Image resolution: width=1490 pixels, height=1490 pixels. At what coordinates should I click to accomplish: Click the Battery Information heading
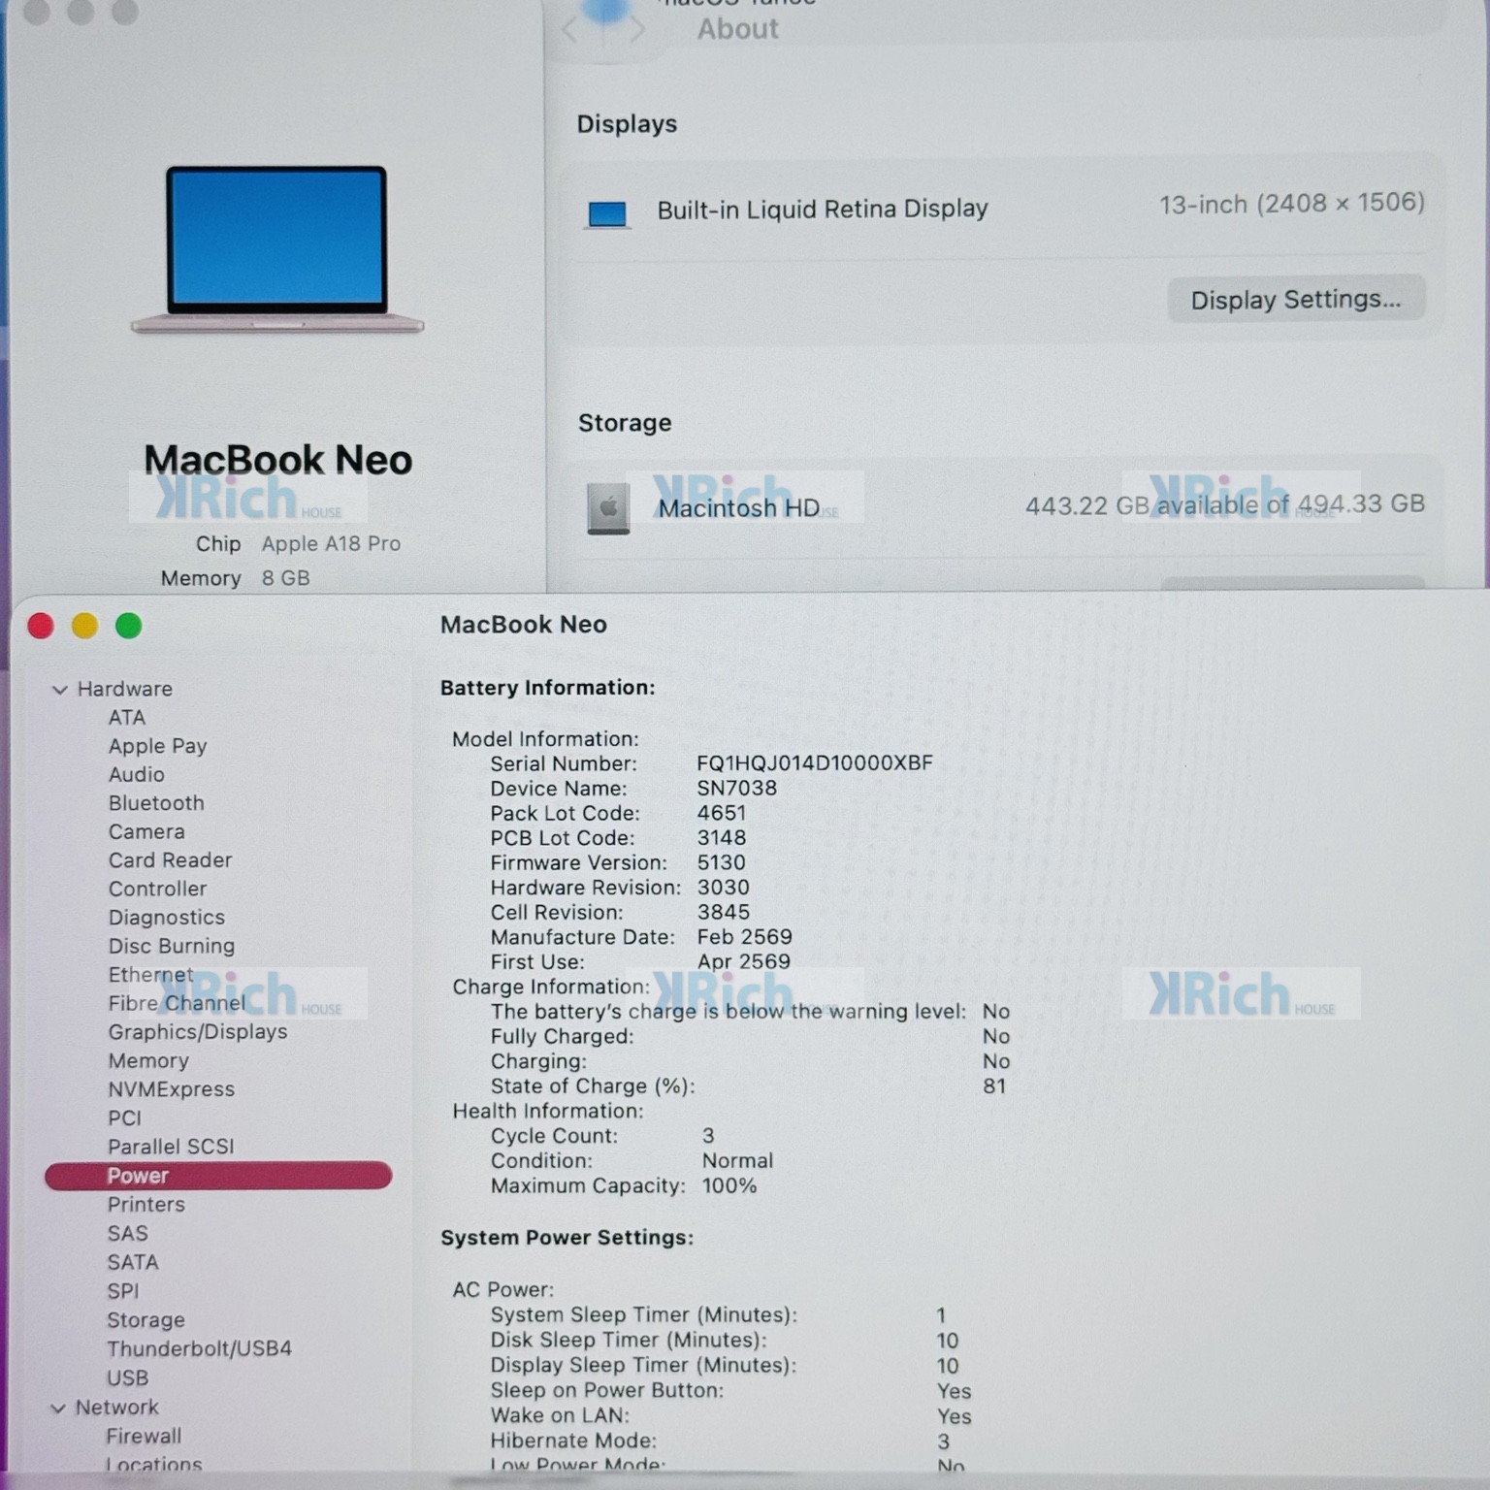coord(547,688)
